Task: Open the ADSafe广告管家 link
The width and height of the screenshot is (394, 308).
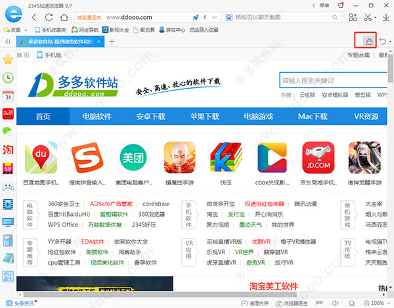Action: tap(111, 204)
